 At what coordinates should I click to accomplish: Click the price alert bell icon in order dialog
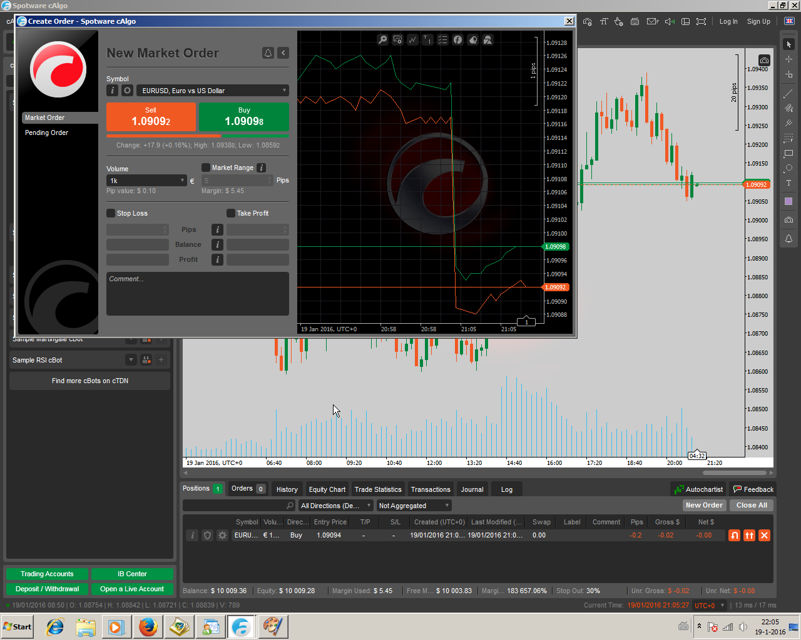(268, 53)
